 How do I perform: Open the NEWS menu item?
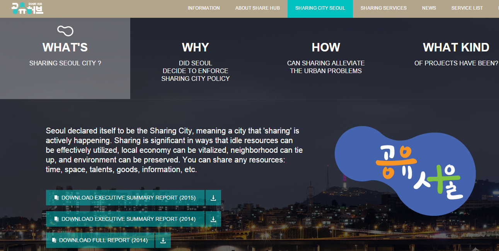click(429, 8)
